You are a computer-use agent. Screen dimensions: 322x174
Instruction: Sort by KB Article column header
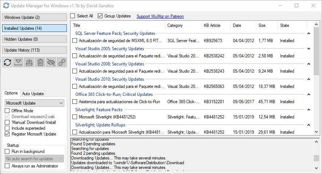tap(216, 25)
